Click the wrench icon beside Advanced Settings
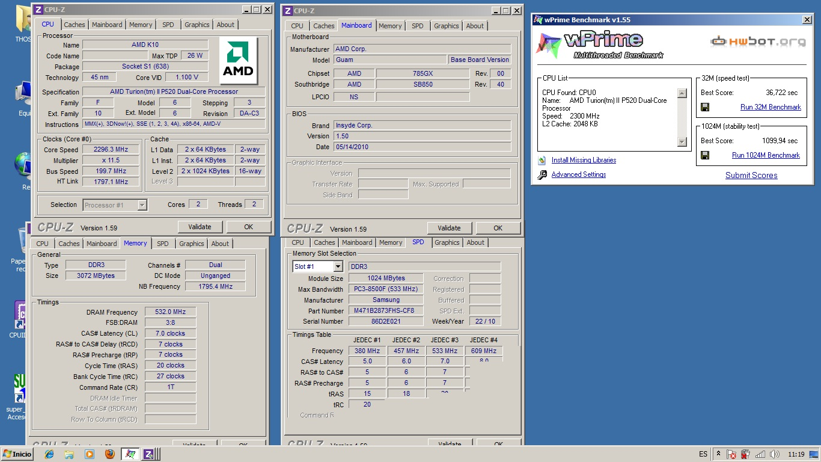The height and width of the screenshot is (462, 821). pos(542,175)
